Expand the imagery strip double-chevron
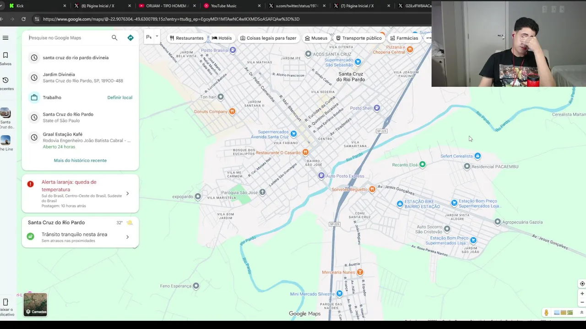The height and width of the screenshot is (329, 586). click(581, 313)
